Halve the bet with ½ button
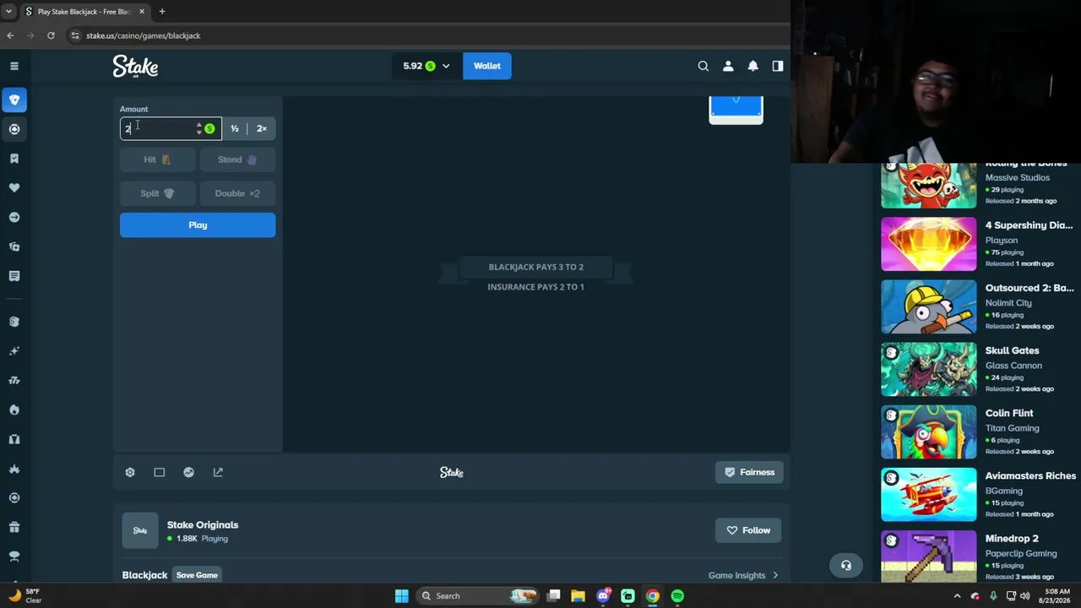Image resolution: width=1081 pixels, height=608 pixels. pyautogui.click(x=235, y=128)
